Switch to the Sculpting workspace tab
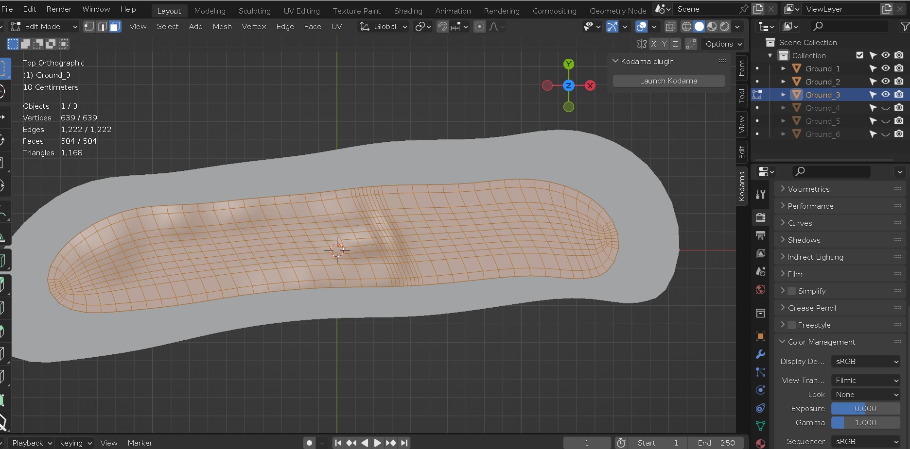 pyautogui.click(x=254, y=11)
